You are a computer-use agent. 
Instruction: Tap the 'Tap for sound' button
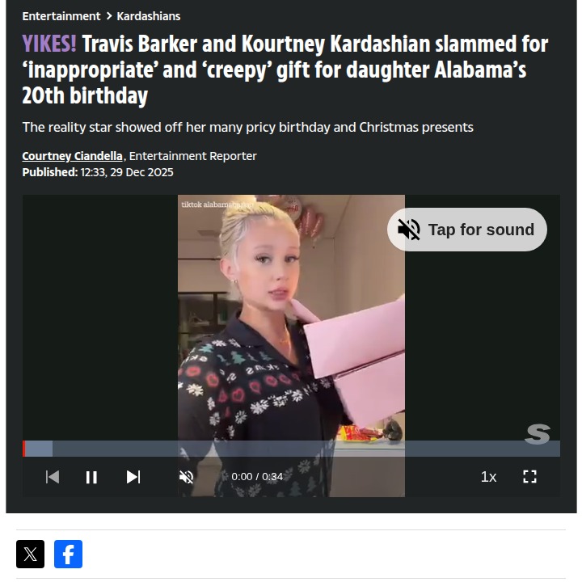[467, 230]
